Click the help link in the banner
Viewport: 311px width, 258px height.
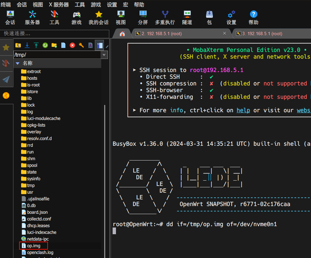coord(243,110)
